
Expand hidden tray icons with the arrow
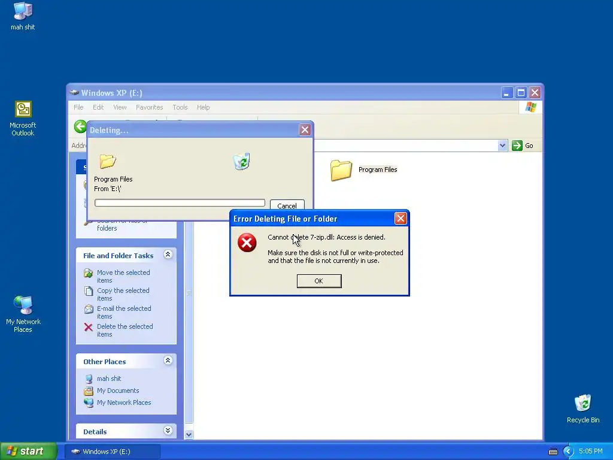pyautogui.click(x=568, y=452)
